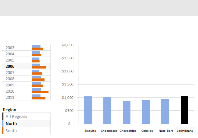
Task: Choose the North region
Action: (11, 123)
